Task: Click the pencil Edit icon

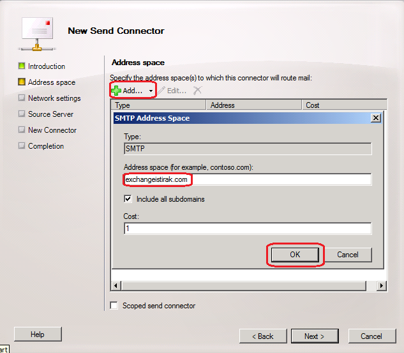Action: 162,91
